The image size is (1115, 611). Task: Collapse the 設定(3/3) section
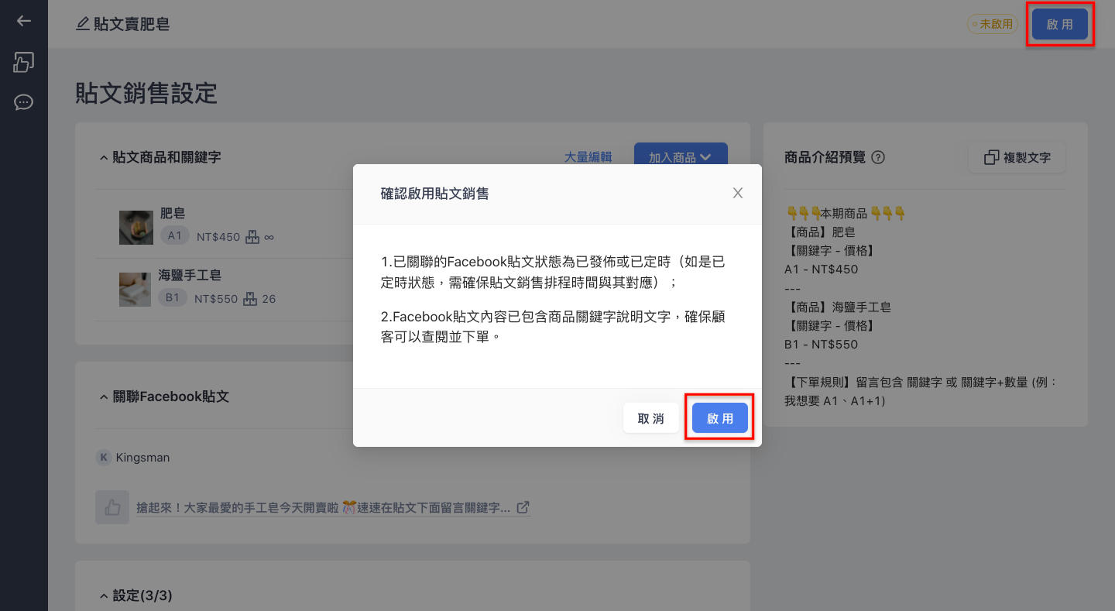[x=104, y=596]
